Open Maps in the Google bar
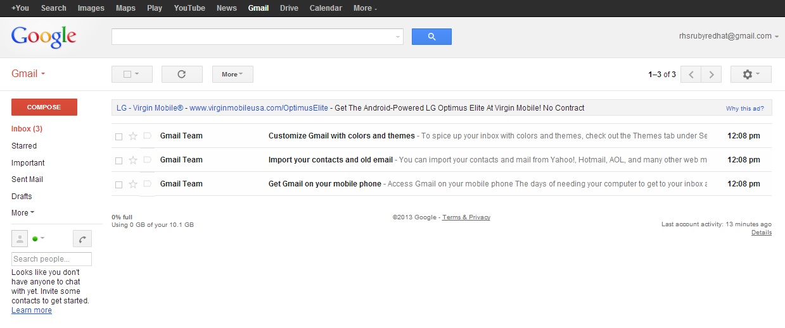 click(x=125, y=8)
